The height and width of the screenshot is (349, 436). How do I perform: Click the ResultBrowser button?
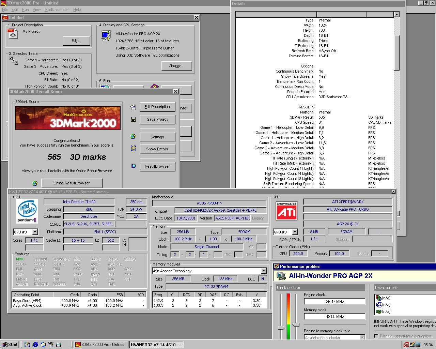(x=157, y=166)
